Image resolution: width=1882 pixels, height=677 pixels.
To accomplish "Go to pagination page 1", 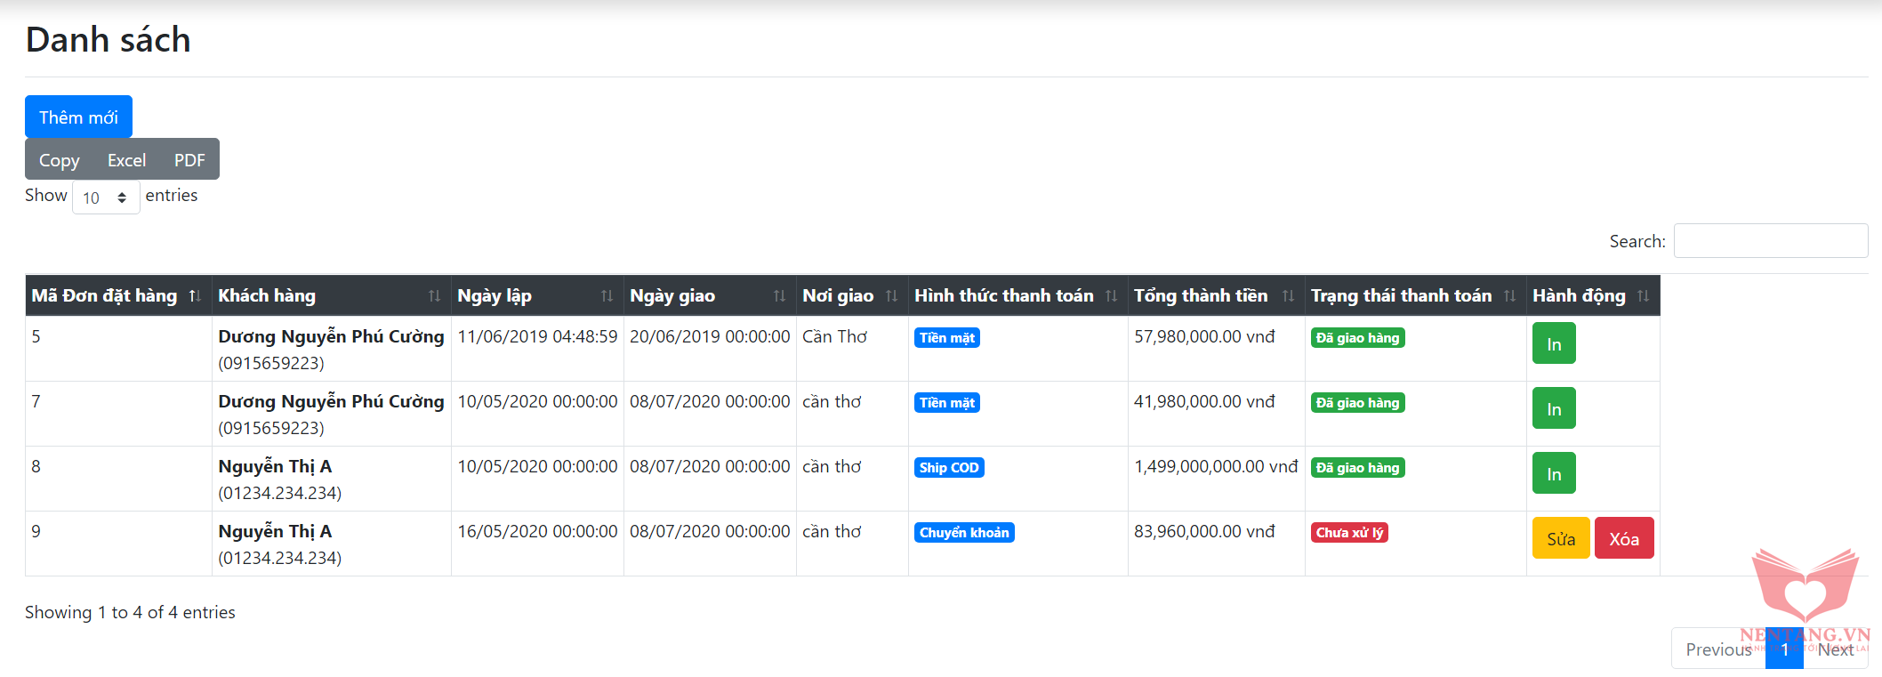I will (x=1784, y=649).
